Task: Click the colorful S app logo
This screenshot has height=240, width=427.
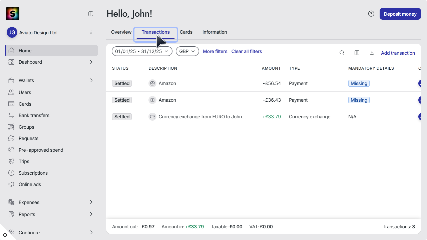Action: [13, 14]
